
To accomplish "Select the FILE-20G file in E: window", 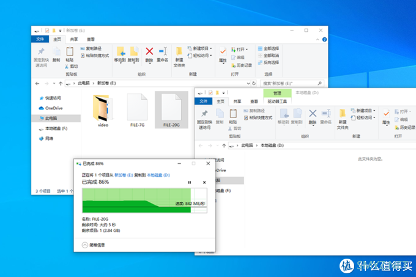I will coord(171,110).
